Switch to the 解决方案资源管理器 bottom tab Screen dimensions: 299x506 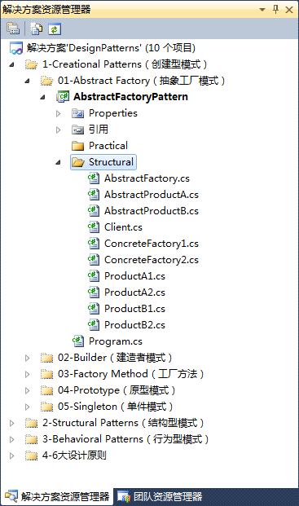pos(57,497)
